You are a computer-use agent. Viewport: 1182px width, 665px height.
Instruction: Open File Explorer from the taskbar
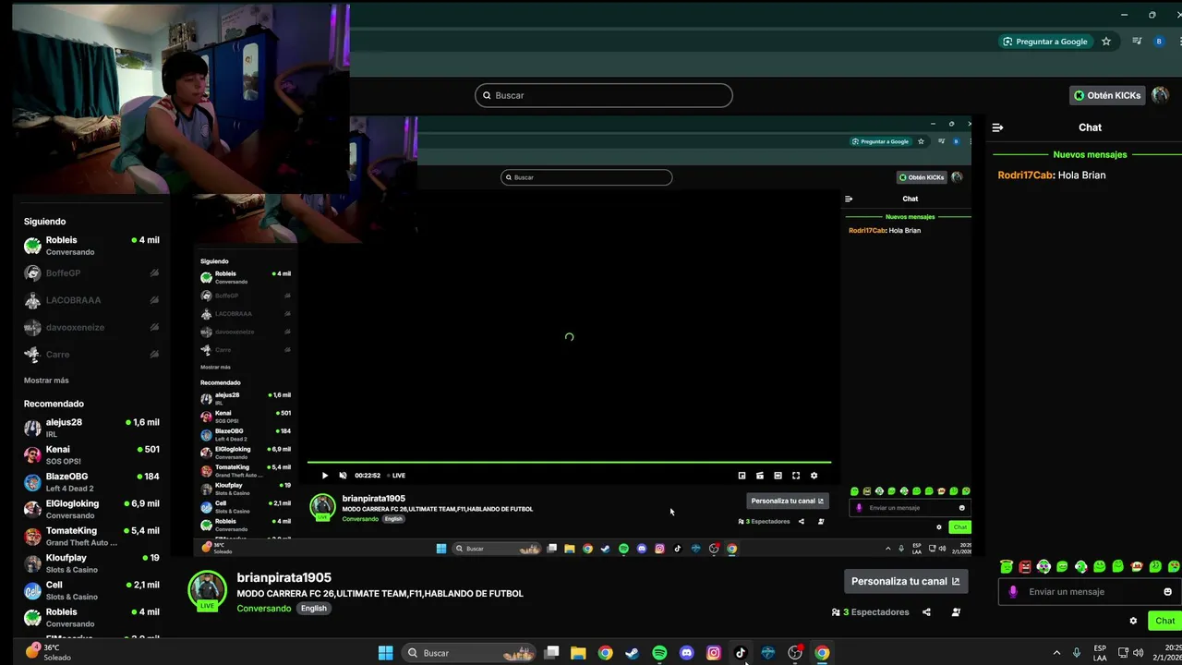[578, 653]
